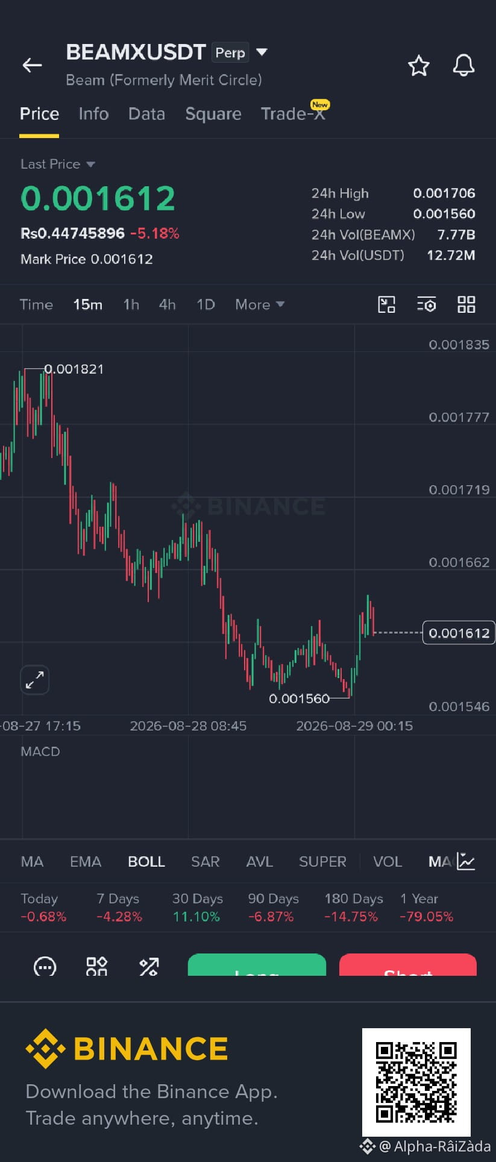
Task: Toggle the AVL indicator
Action: (259, 861)
